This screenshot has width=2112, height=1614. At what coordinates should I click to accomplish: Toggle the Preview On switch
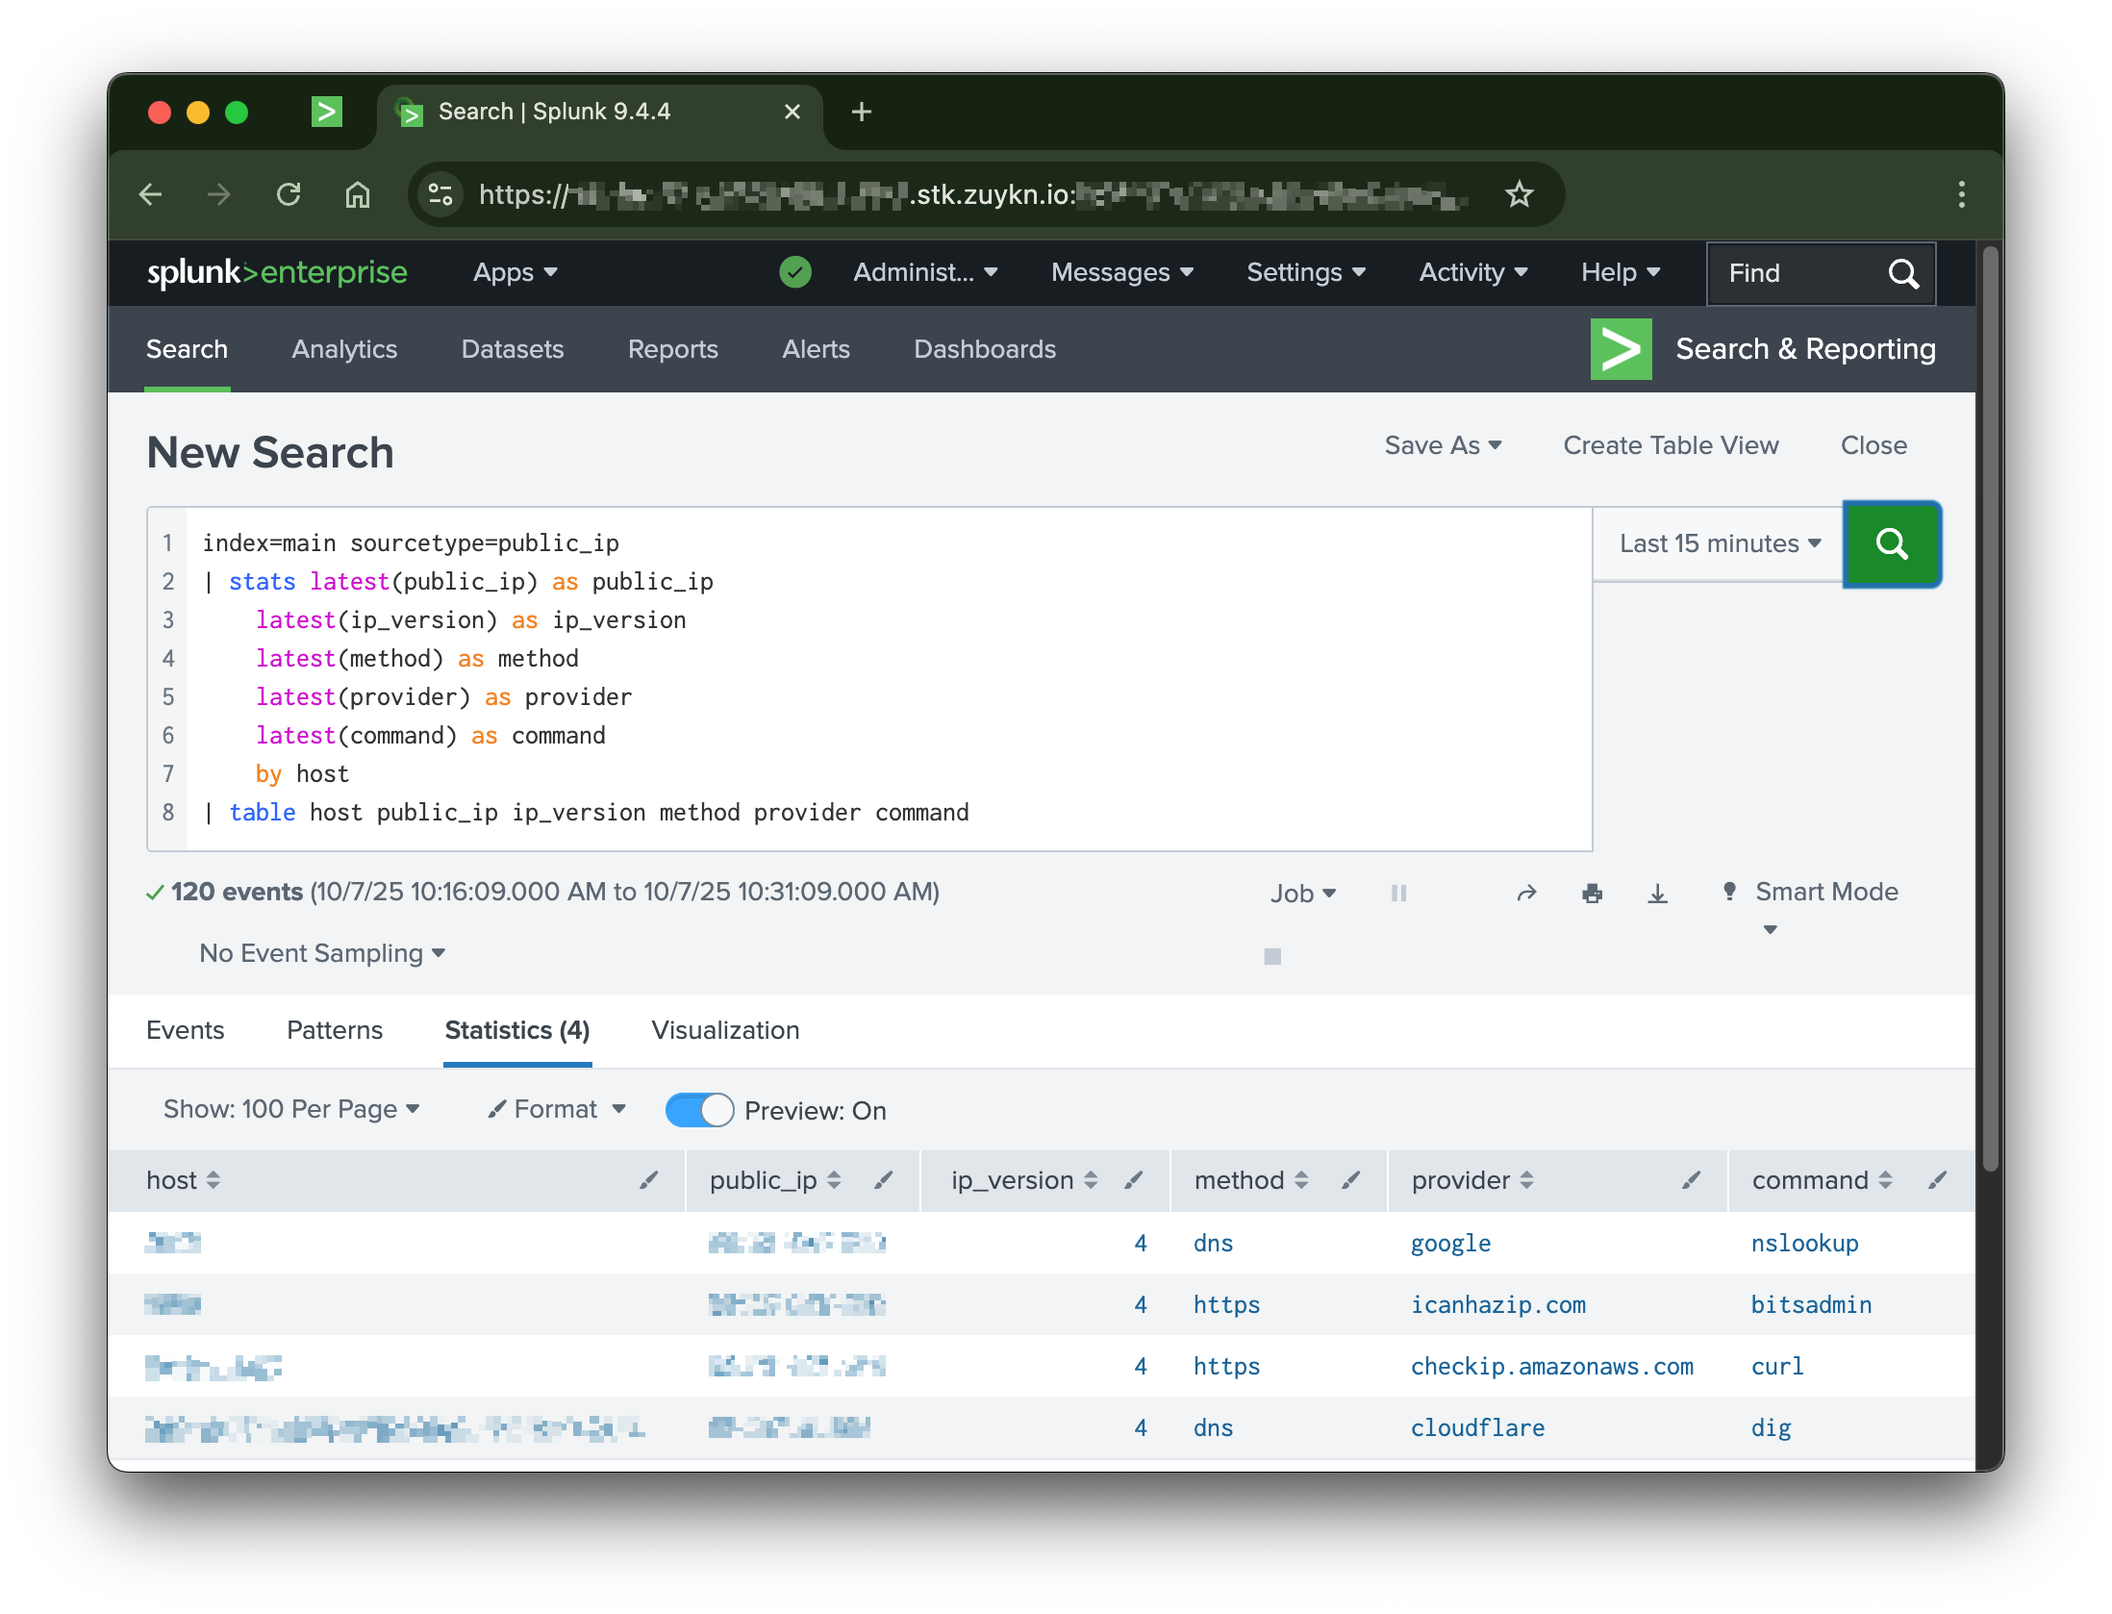click(x=699, y=1110)
